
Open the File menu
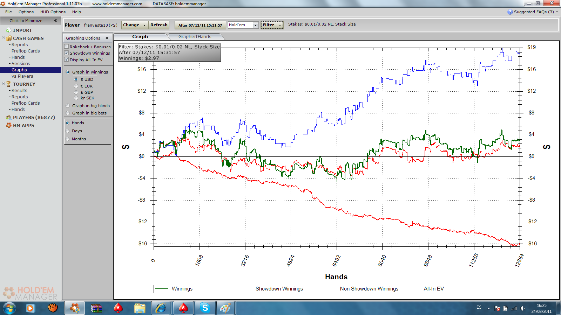tap(8, 12)
